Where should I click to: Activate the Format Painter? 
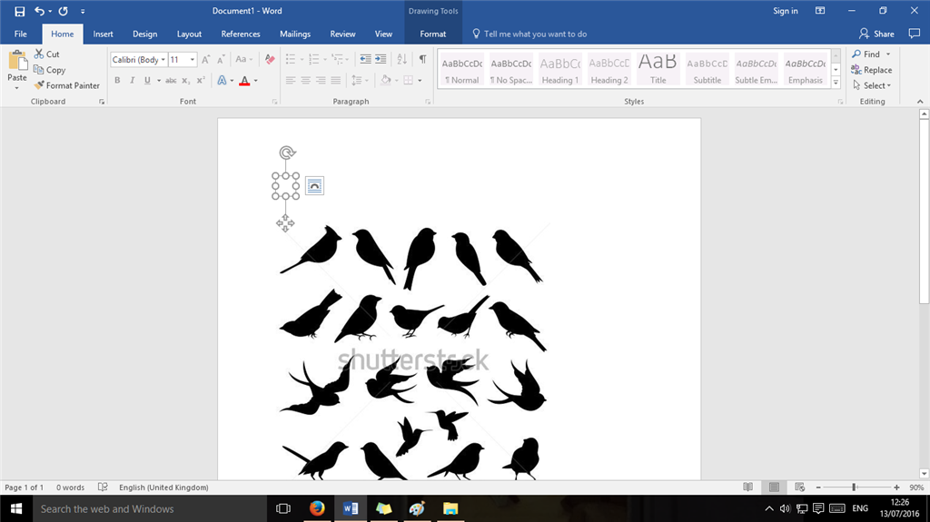pyautogui.click(x=67, y=85)
